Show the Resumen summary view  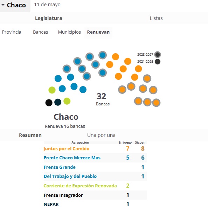coord(30,135)
